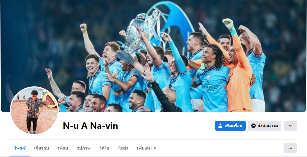Click the เพิ่มเติม tab label

point(144,148)
